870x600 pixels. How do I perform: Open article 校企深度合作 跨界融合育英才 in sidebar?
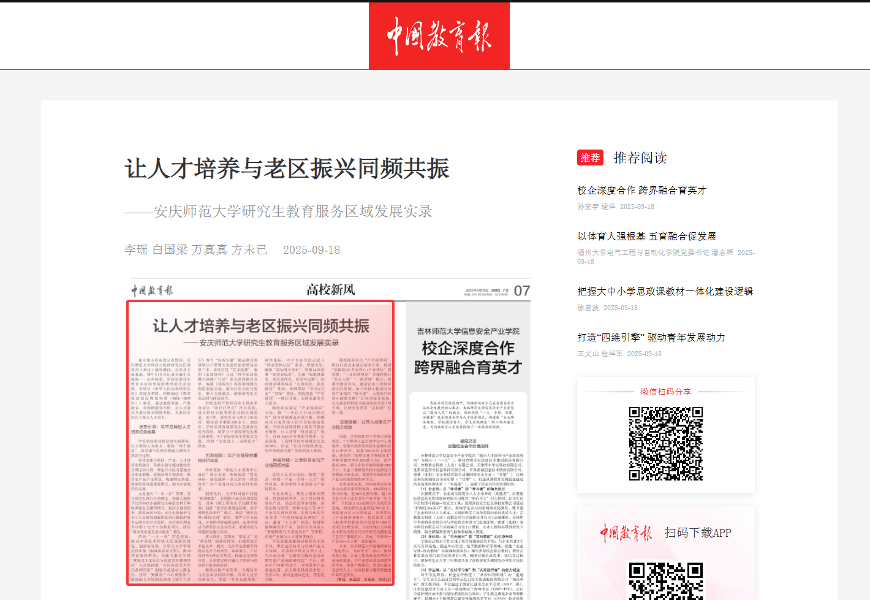[x=641, y=191]
